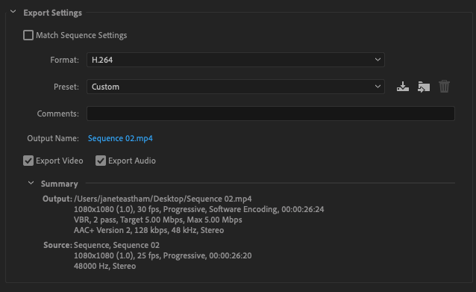The width and height of the screenshot is (476, 292).
Task: Open the Format dropdown showing H.264
Action: point(236,60)
